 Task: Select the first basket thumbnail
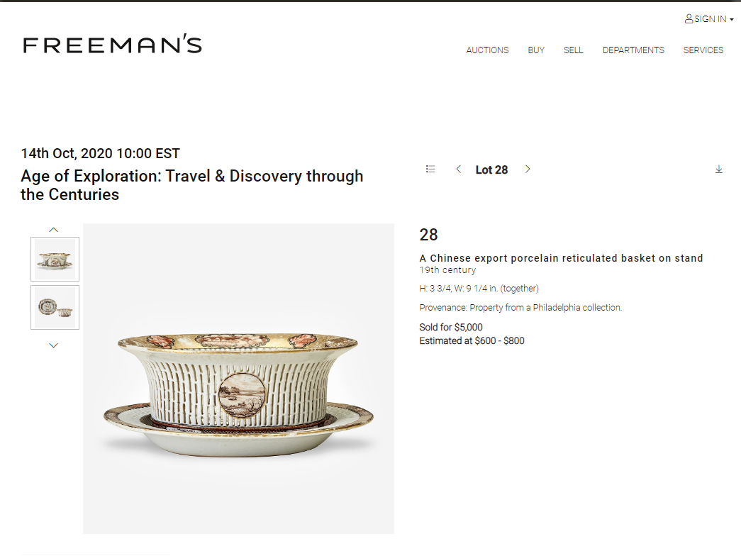tap(55, 259)
